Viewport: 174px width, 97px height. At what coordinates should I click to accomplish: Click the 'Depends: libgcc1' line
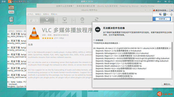125,56
